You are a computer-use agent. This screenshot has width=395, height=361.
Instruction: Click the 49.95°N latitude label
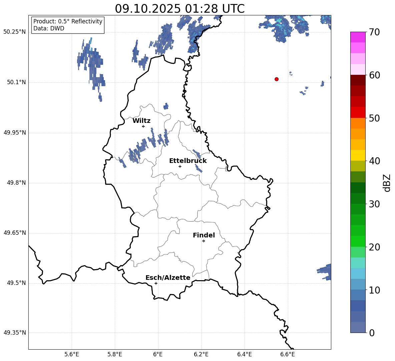[15, 133]
